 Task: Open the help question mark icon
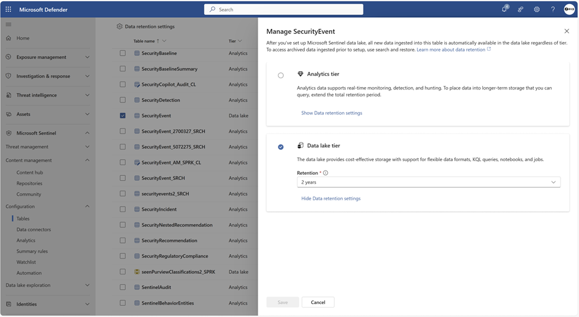pyautogui.click(x=553, y=9)
